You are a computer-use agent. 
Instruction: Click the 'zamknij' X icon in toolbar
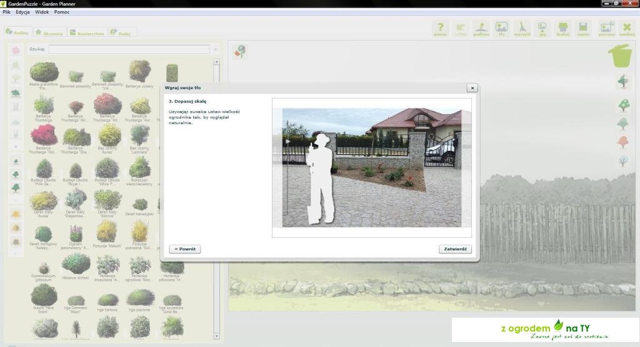click(x=627, y=29)
